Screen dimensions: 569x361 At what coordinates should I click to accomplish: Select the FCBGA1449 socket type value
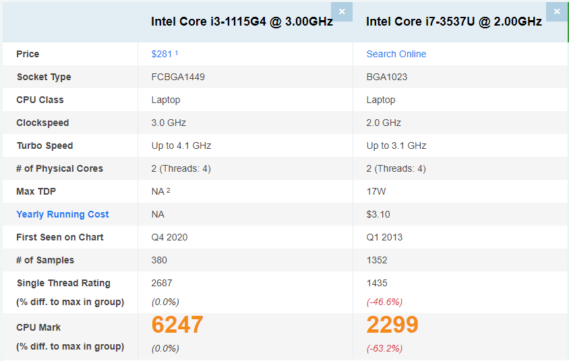click(178, 77)
